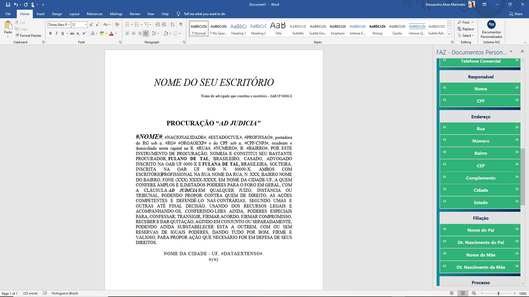Click the Replace button
Screen dimensions: 529x297
click(x=465, y=29)
